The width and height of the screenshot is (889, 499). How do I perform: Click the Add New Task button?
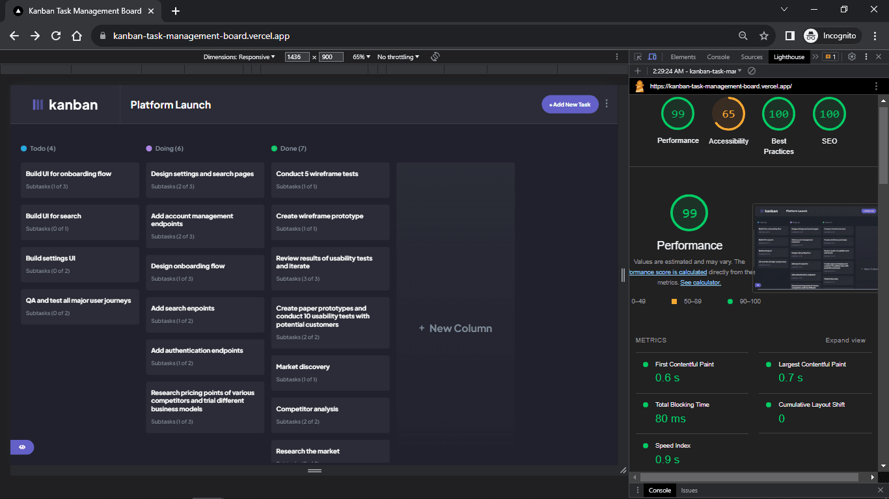click(570, 105)
